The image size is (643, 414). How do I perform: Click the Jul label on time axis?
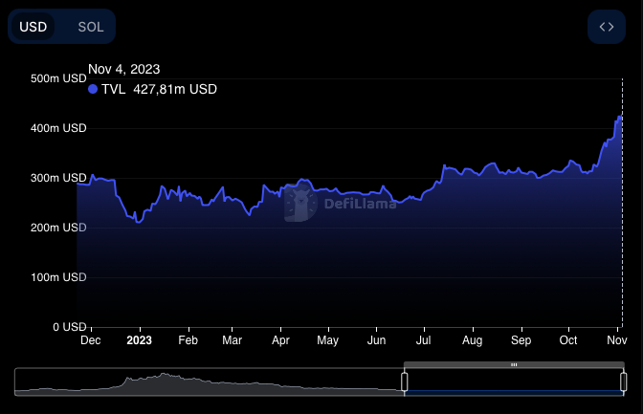pyautogui.click(x=424, y=339)
